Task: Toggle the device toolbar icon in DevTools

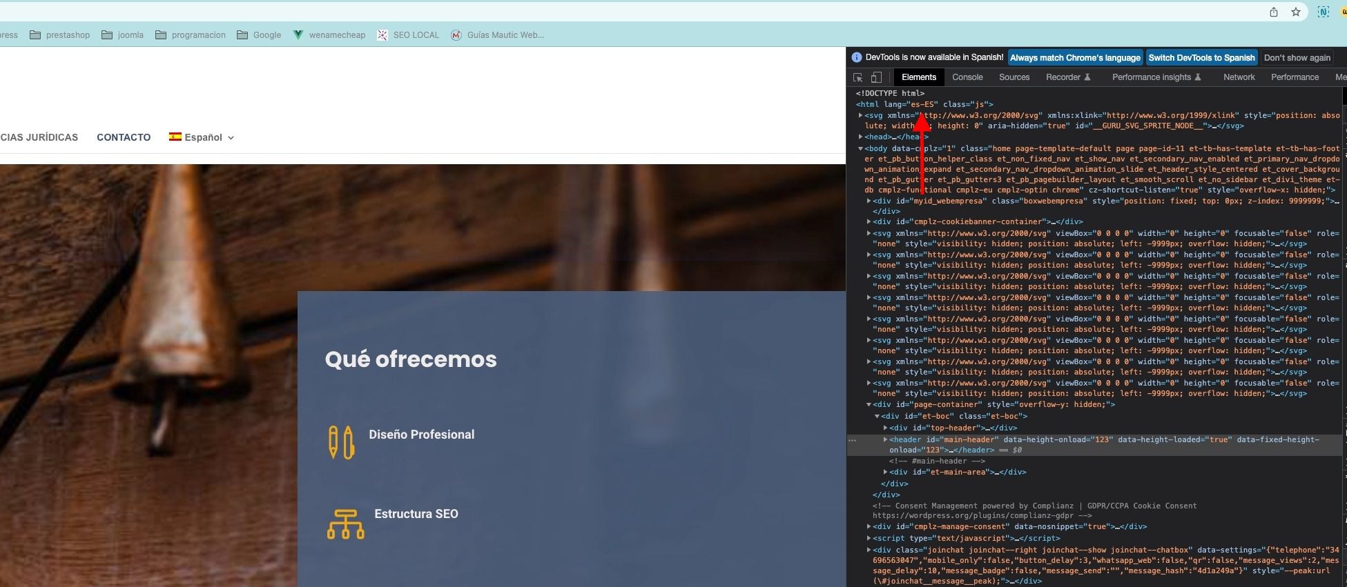Action: click(x=876, y=77)
